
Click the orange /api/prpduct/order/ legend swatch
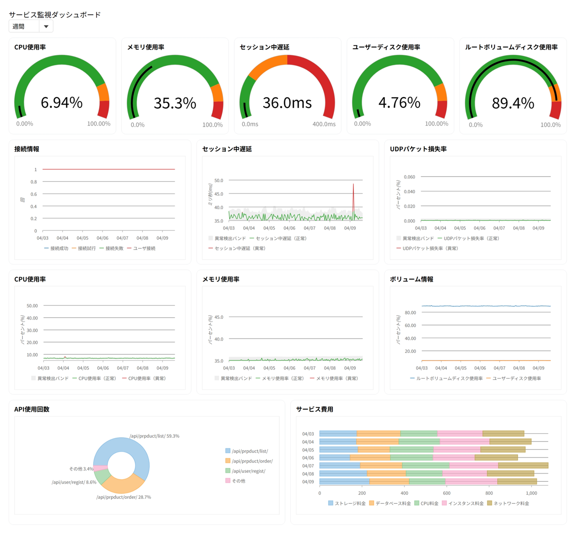tap(228, 461)
